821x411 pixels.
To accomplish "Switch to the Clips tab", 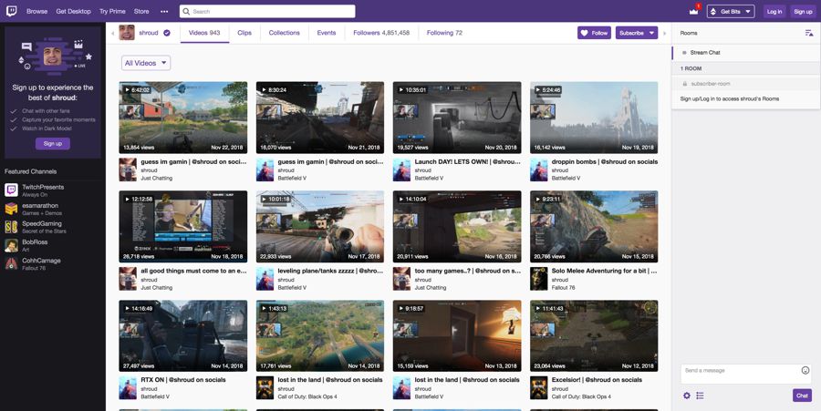I will (244, 33).
